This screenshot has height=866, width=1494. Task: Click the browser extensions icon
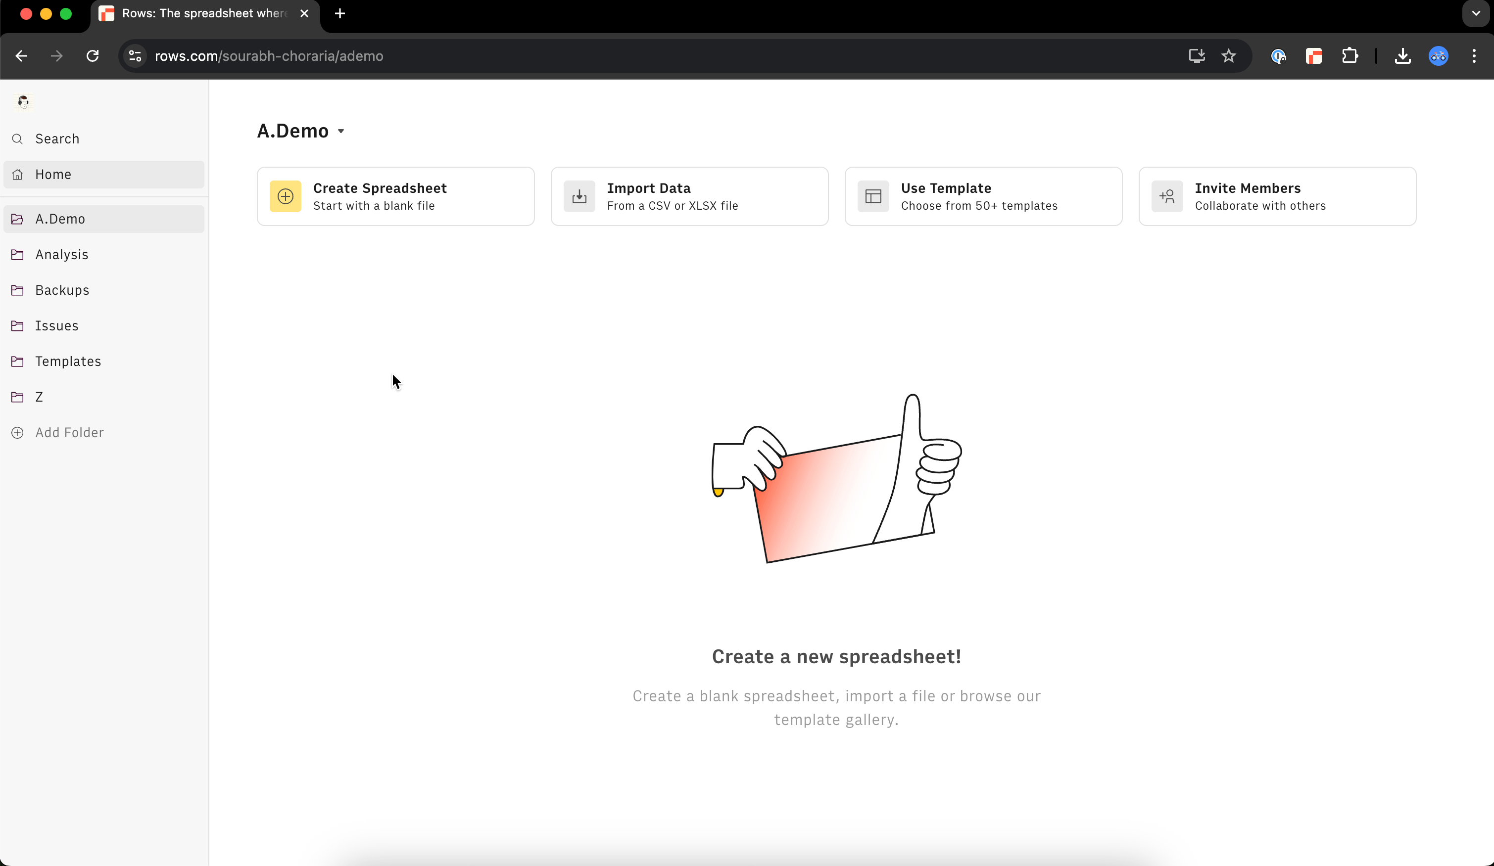pos(1350,56)
